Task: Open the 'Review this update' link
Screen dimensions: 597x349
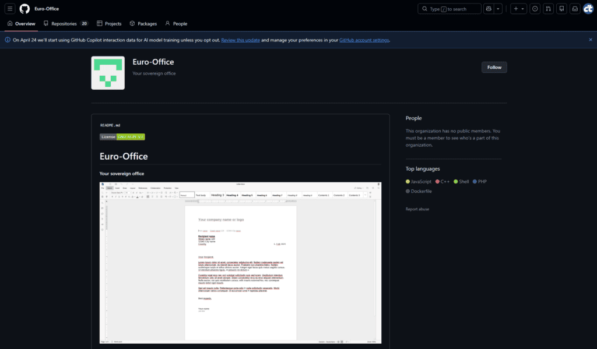Action: pyautogui.click(x=240, y=40)
